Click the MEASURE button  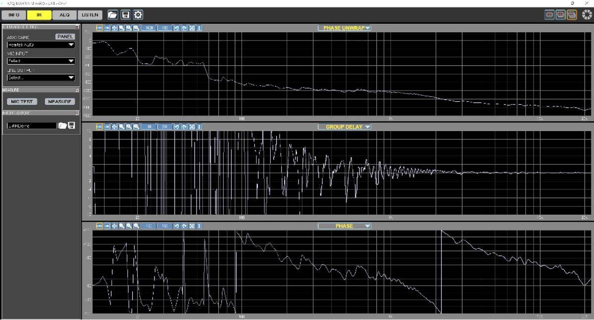[x=59, y=101]
